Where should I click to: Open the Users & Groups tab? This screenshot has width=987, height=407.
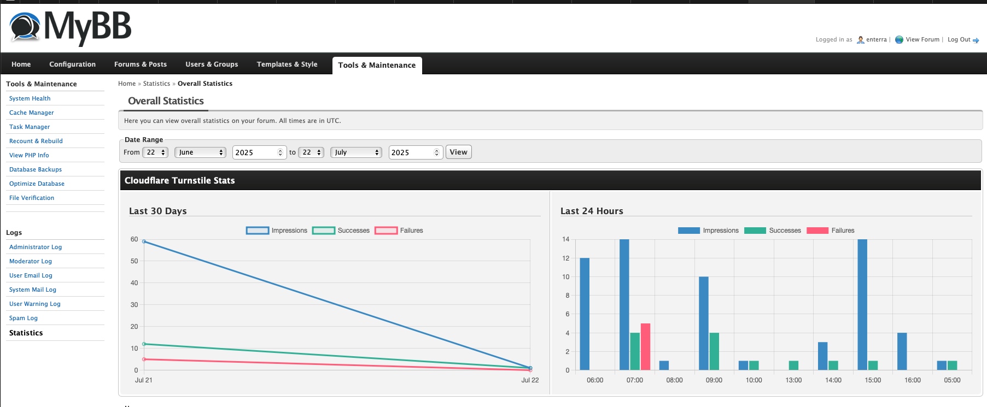[212, 64]
